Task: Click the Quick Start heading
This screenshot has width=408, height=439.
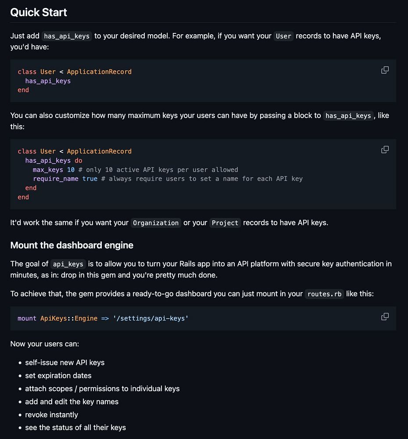Action: coord(39,12)
